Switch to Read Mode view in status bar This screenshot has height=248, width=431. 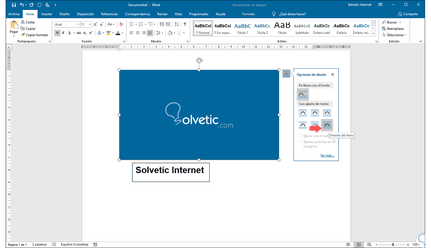[x=348, y=245]
